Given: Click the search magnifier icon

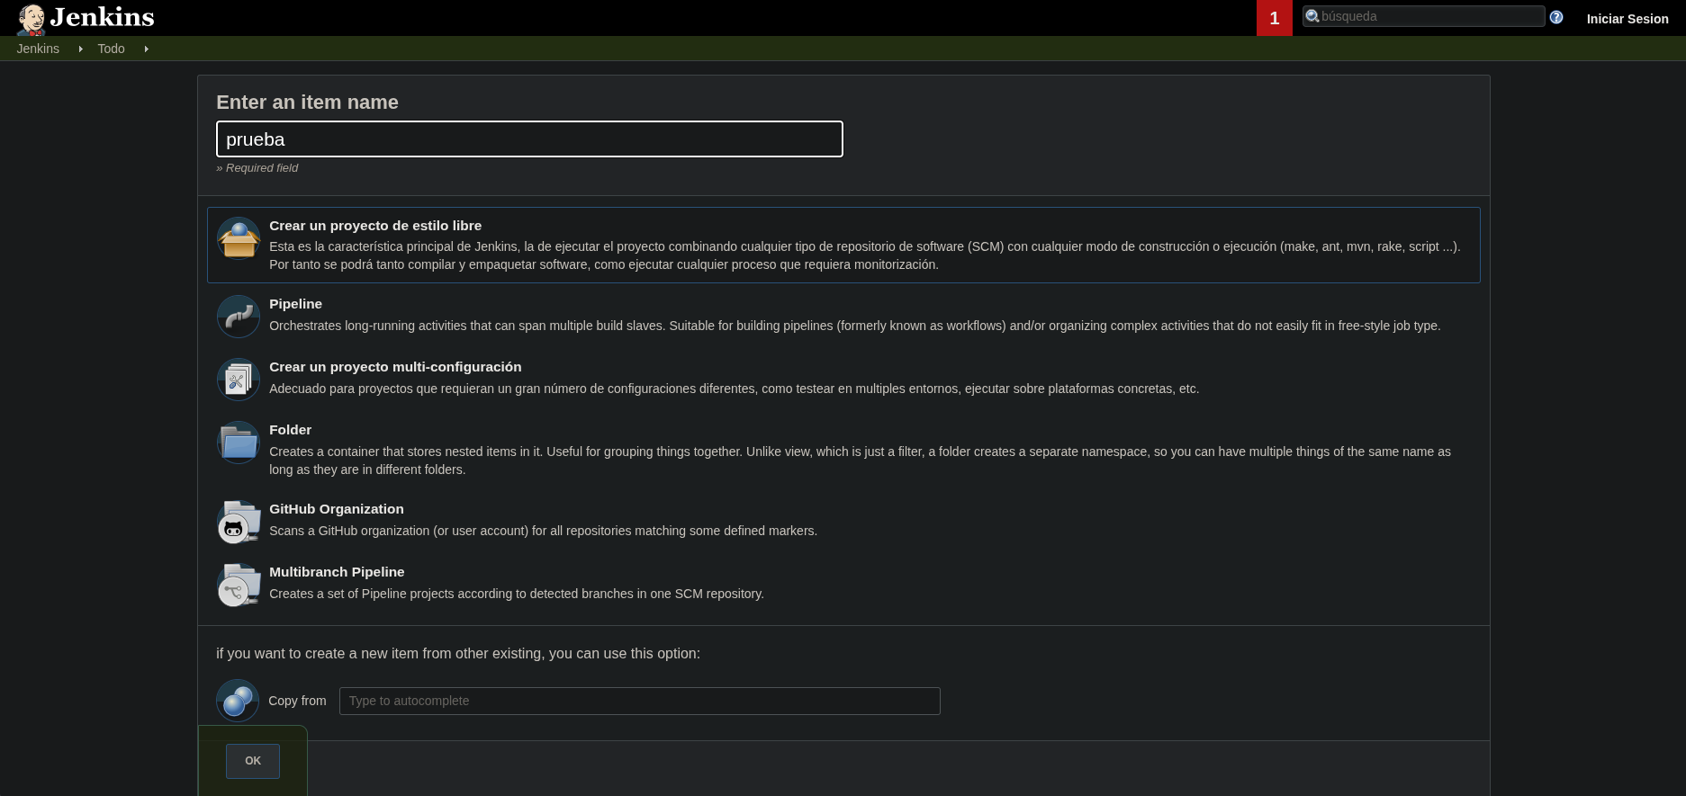Looking at the screenshot, I should (x=1312, y=16).
